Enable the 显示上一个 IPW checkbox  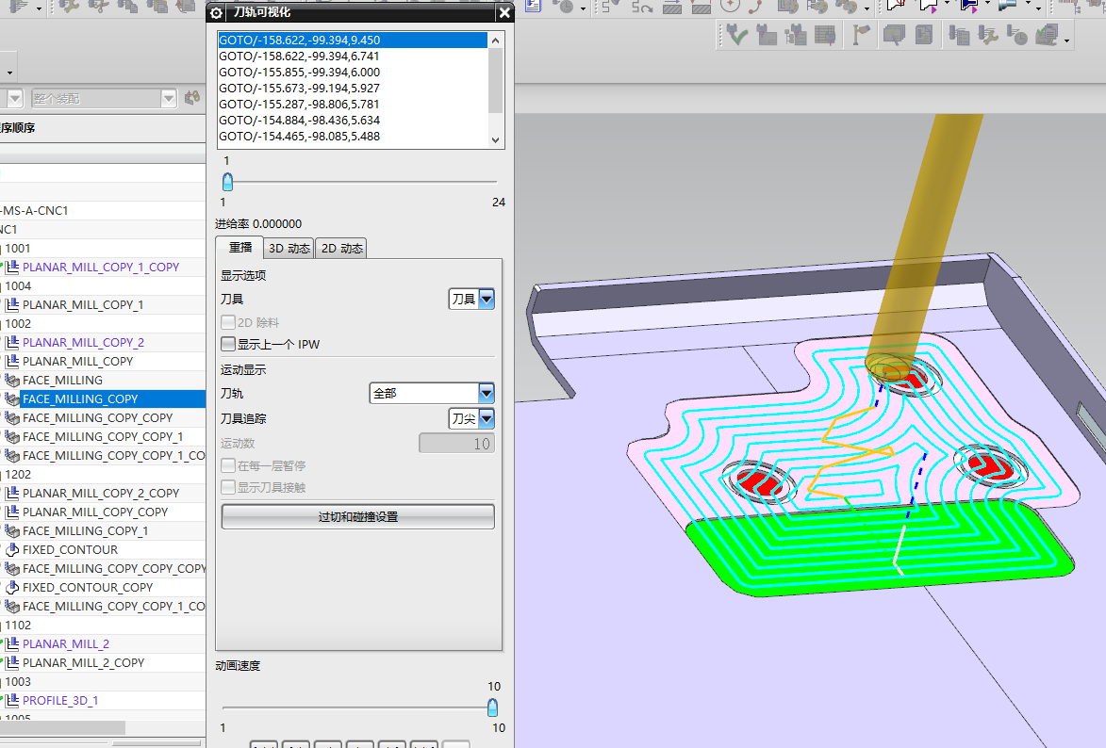[x=228, y=345]
